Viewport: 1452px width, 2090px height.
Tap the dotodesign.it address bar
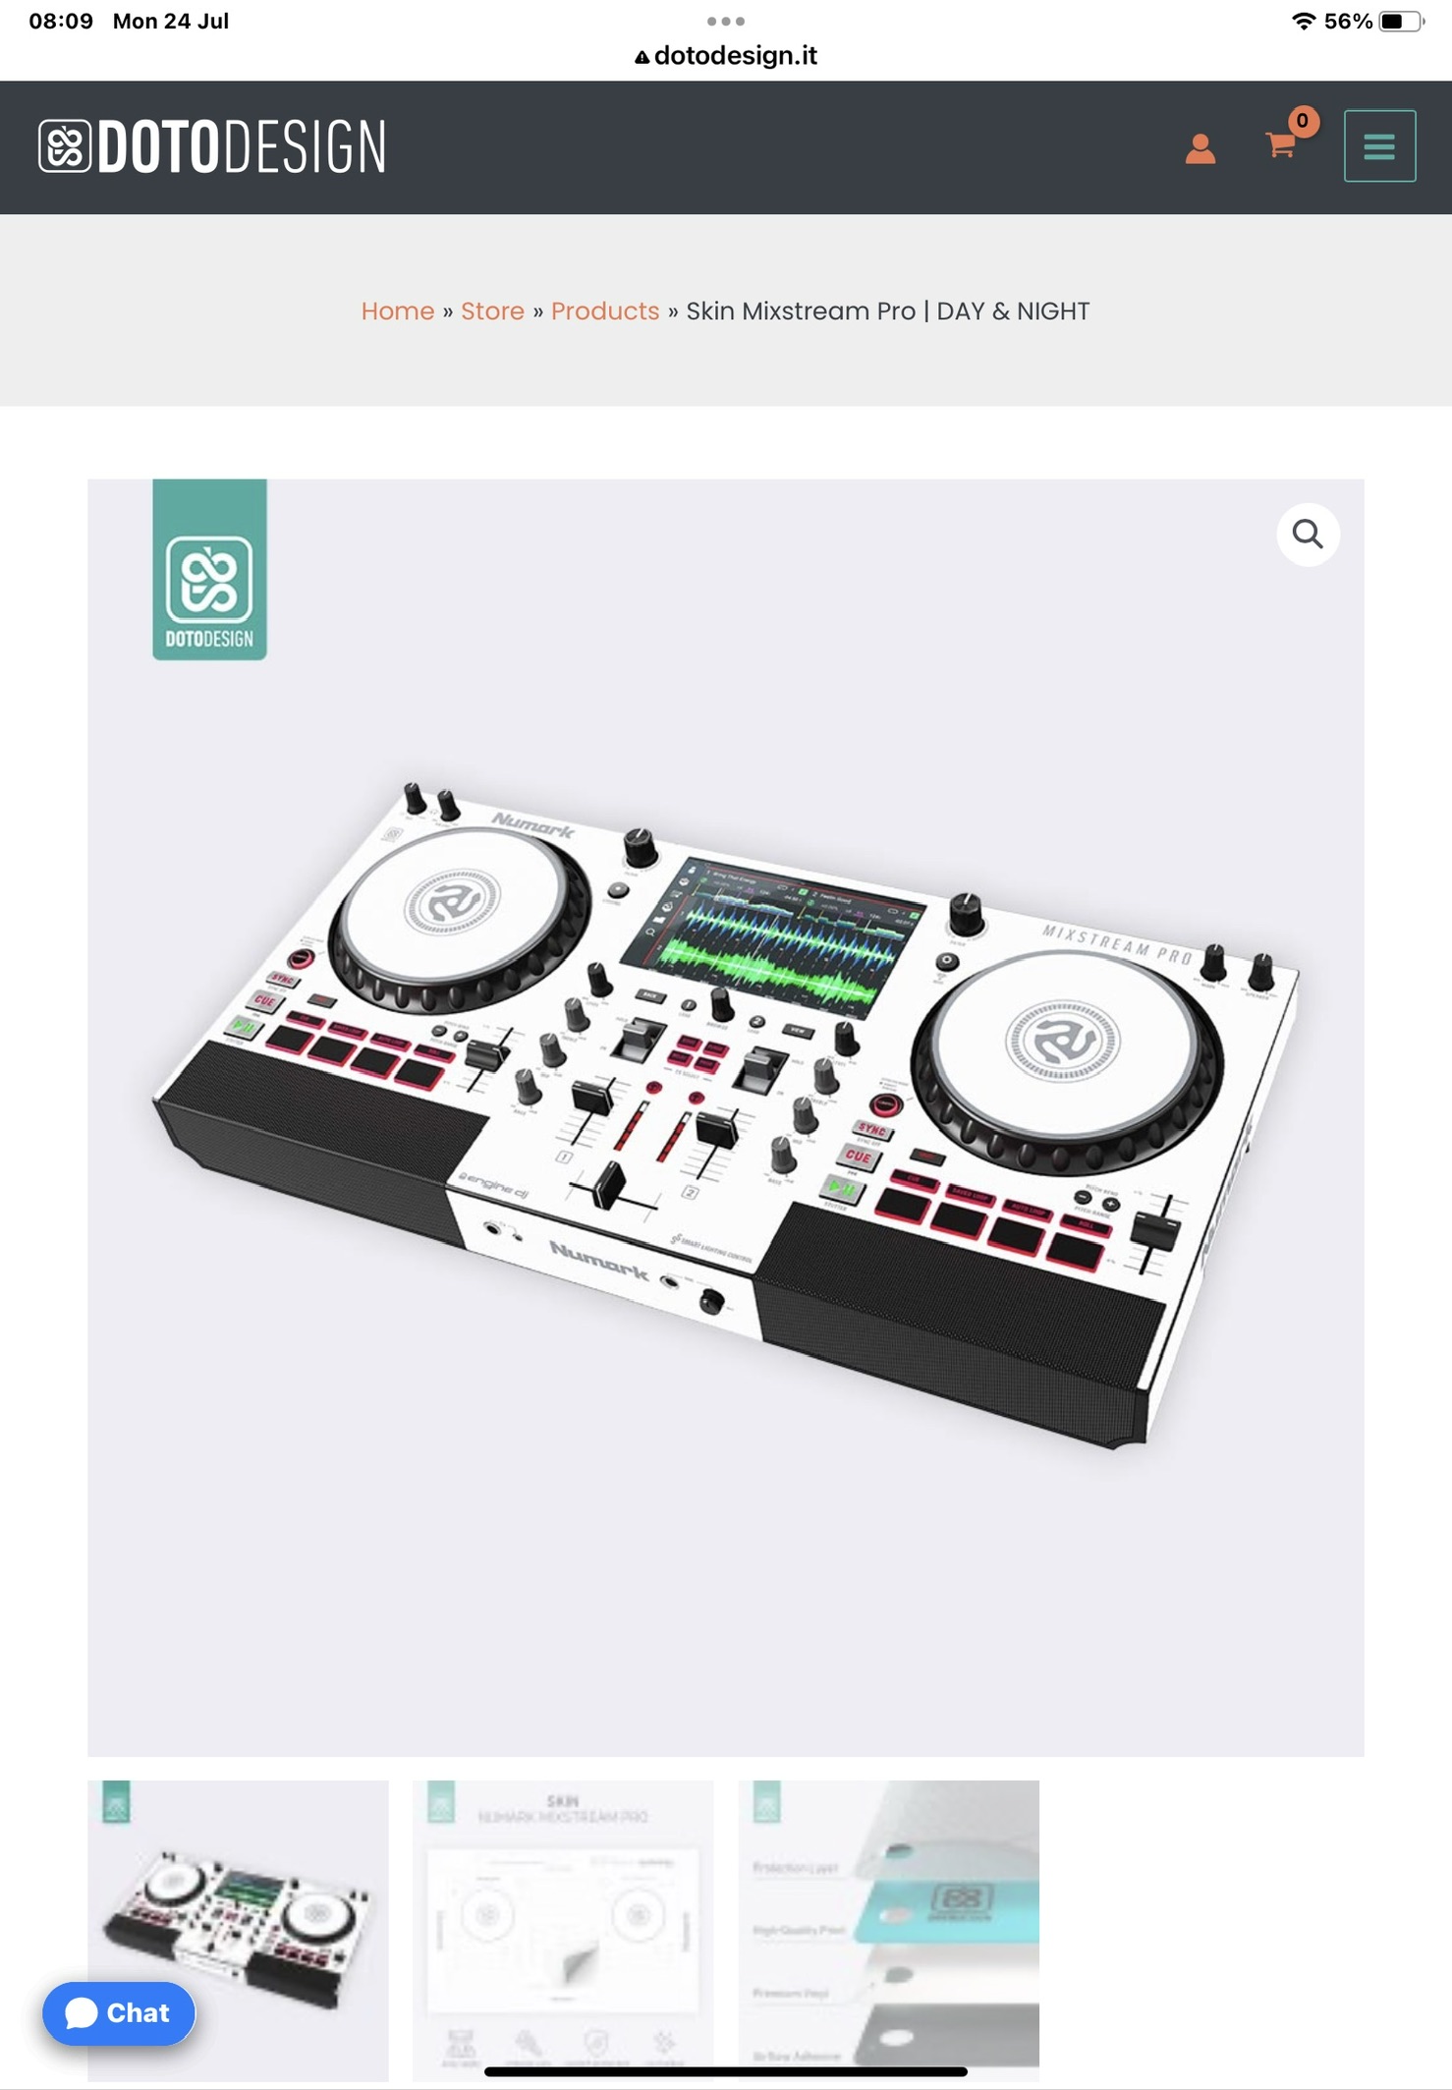point(726,56)
